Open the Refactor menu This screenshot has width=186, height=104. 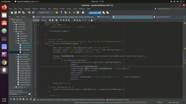tap(43, 9)
